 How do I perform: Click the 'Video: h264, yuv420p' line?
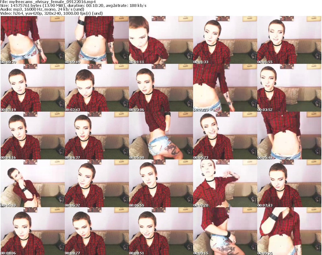pos(51,13)
